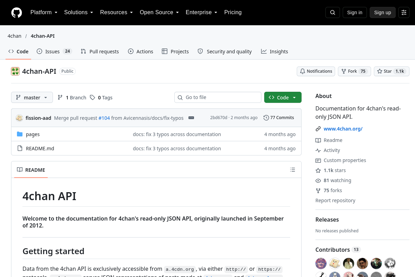Click the Report repository link
Image resolution: width=415 pixels, height=277 pixels.
[x=335, y=200]
